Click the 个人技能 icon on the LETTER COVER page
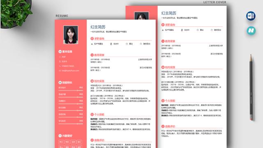 pyautogui.click(x=163, y=101)
